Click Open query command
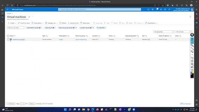The image size is (199, 112). click(85, 23)
